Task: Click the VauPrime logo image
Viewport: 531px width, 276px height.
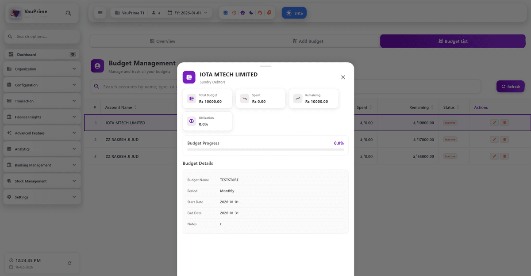Action: [15, 13]
